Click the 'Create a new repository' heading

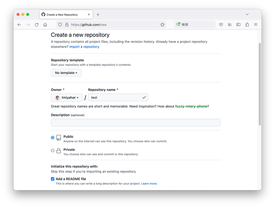point(80,35)
